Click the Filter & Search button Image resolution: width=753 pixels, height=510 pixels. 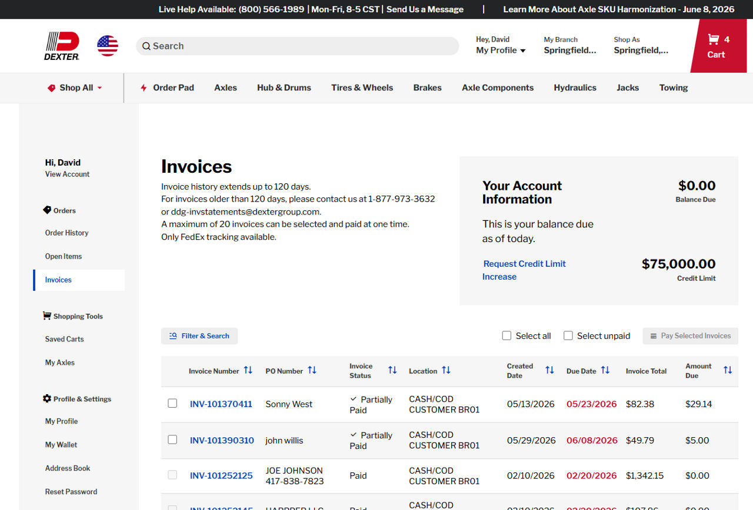click(199, 336)
